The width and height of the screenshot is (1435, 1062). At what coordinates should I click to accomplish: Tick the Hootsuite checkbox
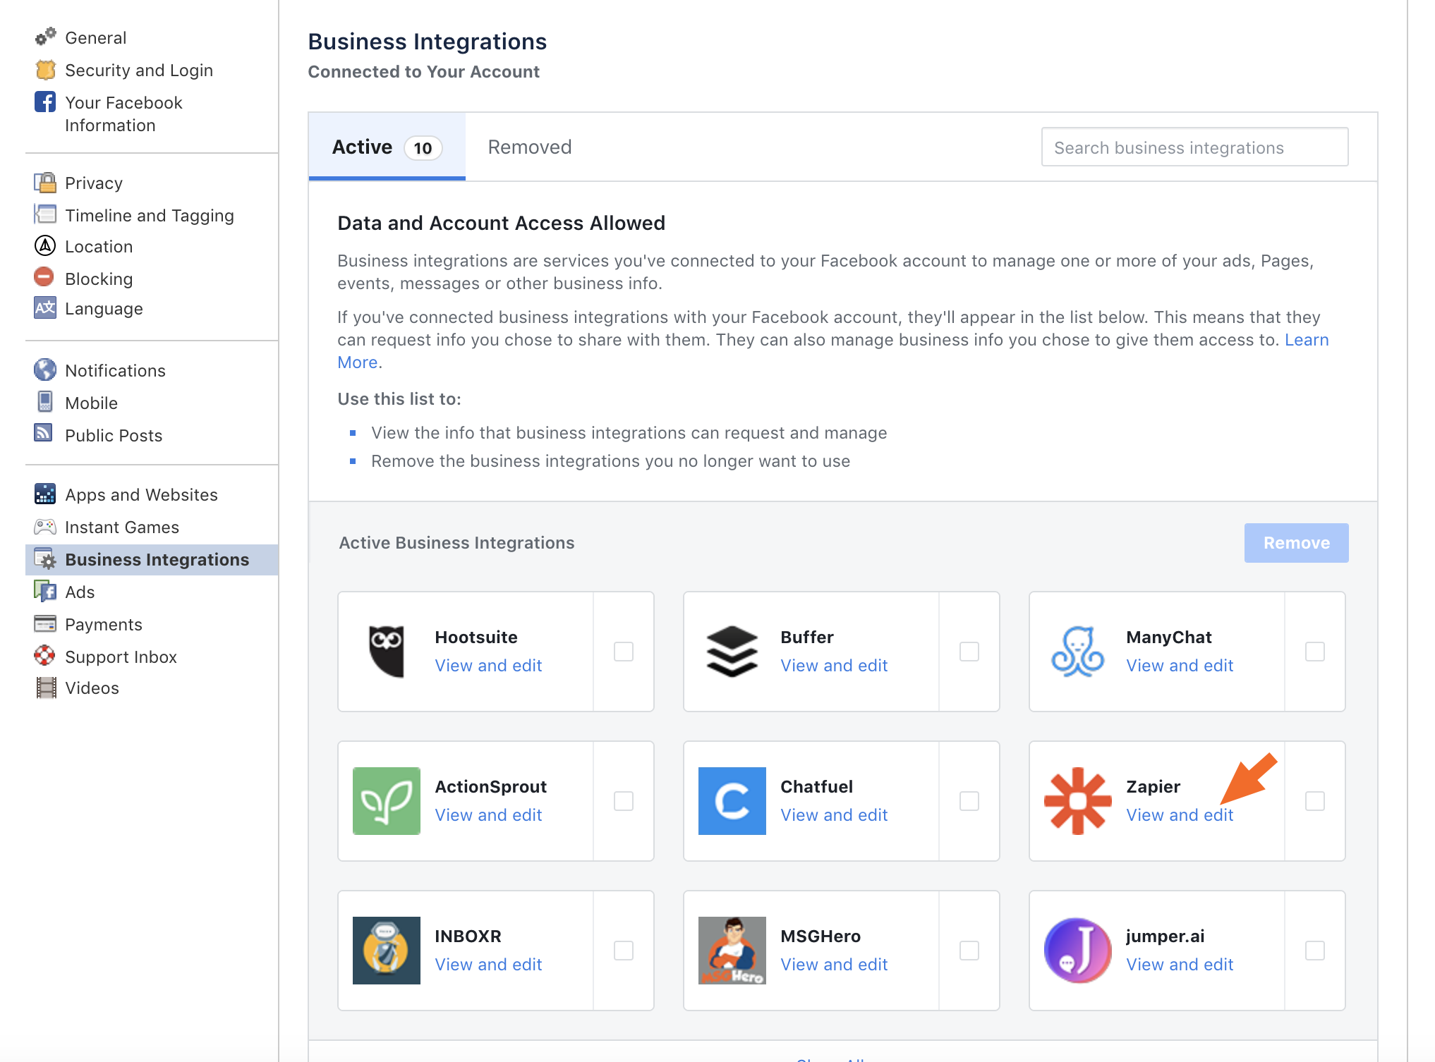(x=623, y=651)
